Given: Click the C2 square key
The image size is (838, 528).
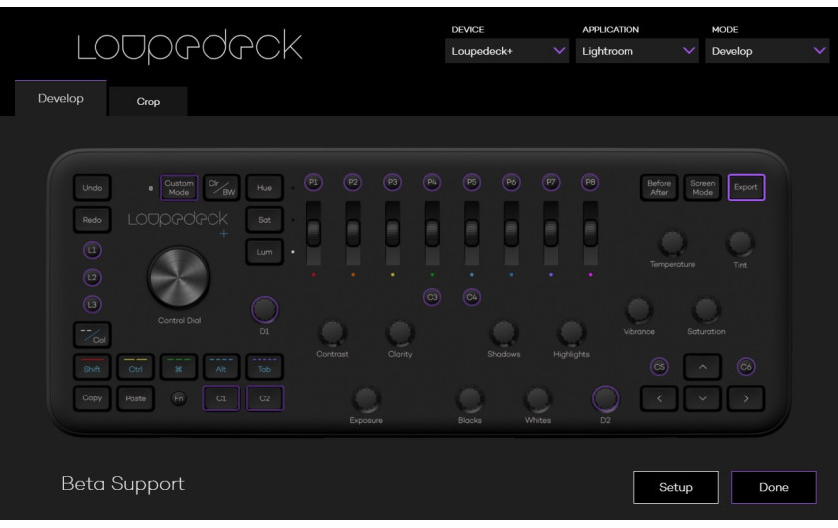Looking at the screenshot, I should tap(265, 398).
